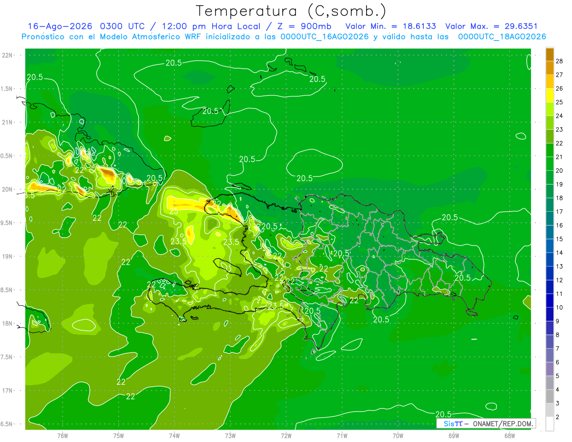
Task: Click the blue swatch between legend values 14 and 15
Action: (550, 246)
